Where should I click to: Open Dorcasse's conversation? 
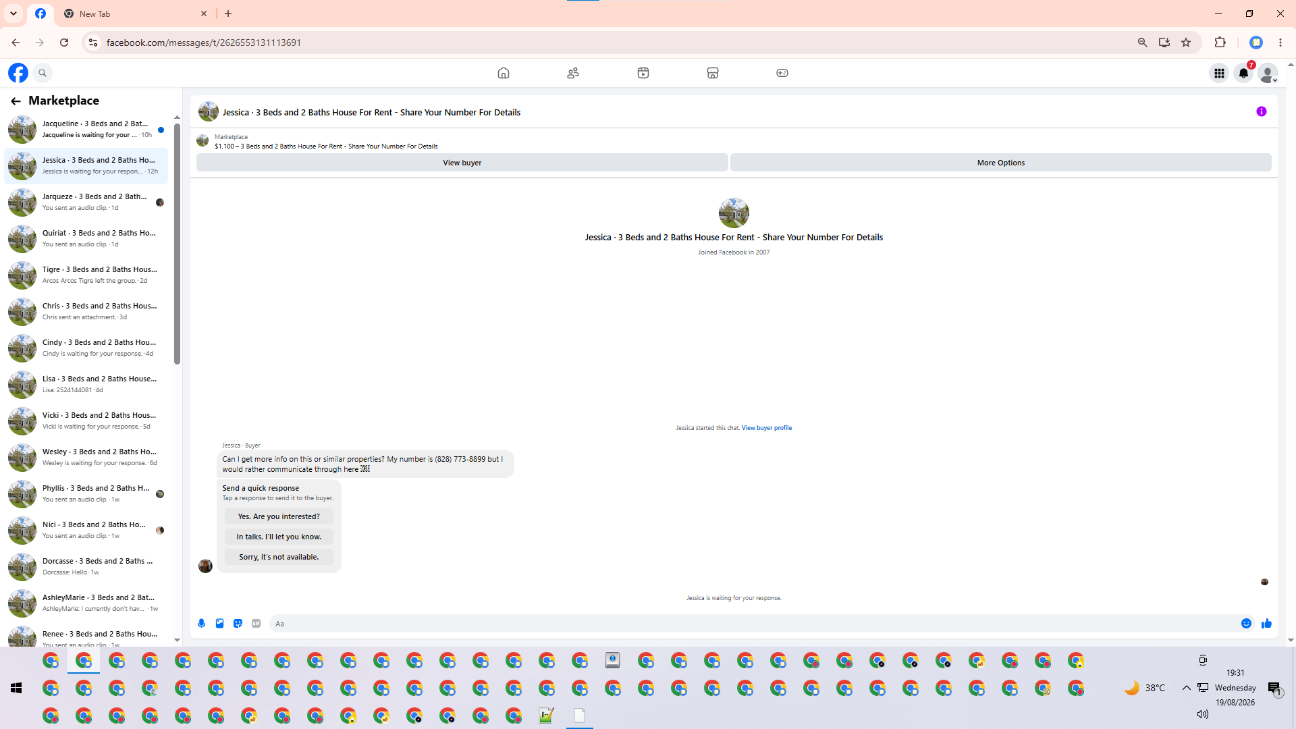pyautogui.click(x=86, y=566)
